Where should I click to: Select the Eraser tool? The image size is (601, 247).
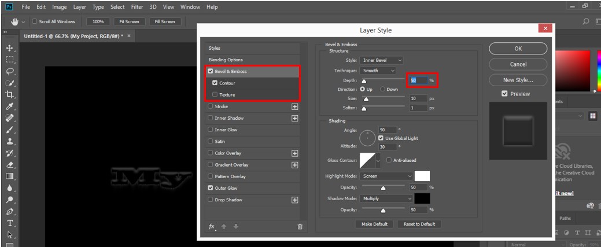(x=10, y=164)
